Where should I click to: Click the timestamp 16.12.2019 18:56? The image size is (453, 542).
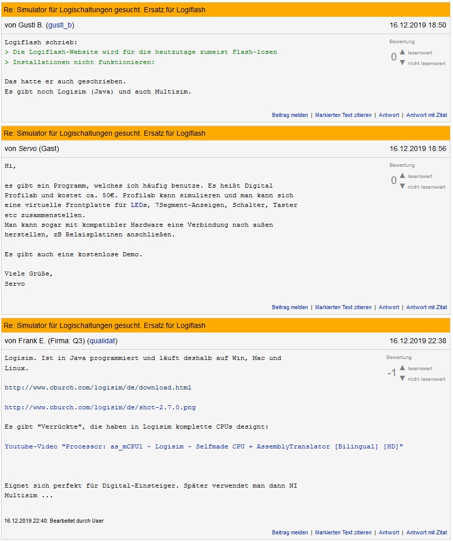418,148
